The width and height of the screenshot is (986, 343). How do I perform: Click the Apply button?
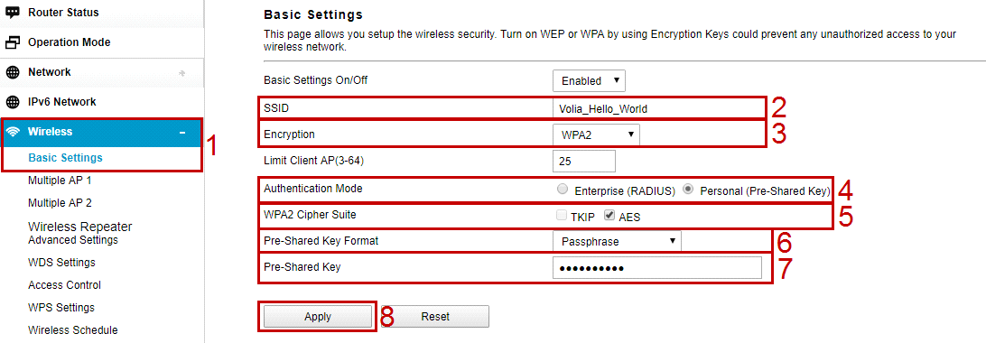318,317
